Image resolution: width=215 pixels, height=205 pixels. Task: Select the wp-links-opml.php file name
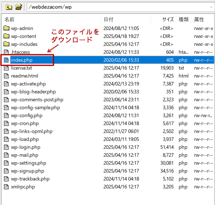32,131
